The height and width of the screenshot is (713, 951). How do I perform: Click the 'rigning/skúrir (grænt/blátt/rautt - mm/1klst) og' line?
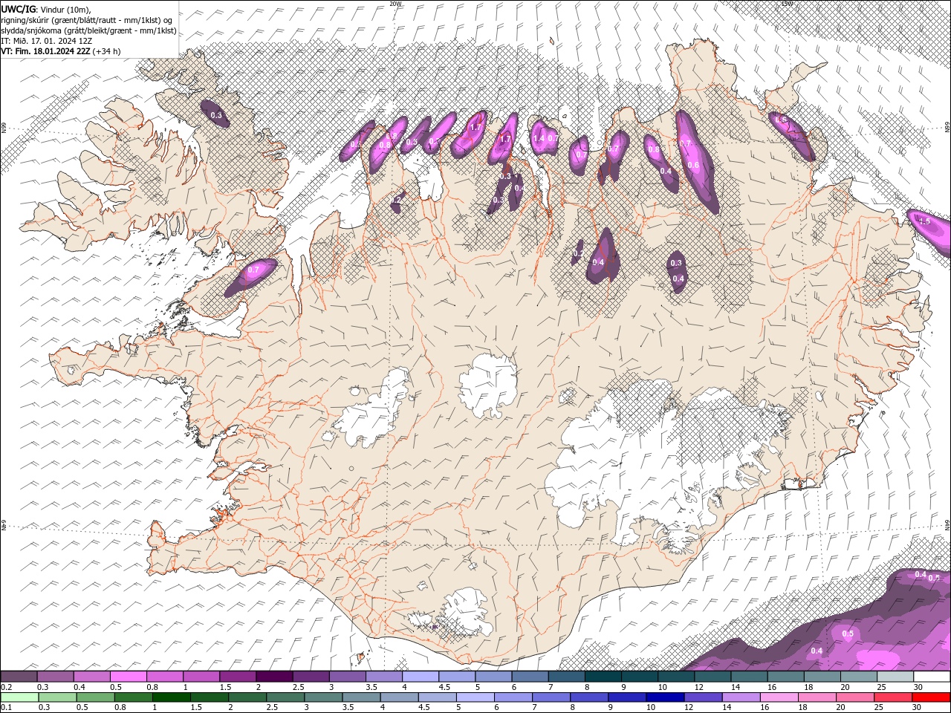coord(88,19)
